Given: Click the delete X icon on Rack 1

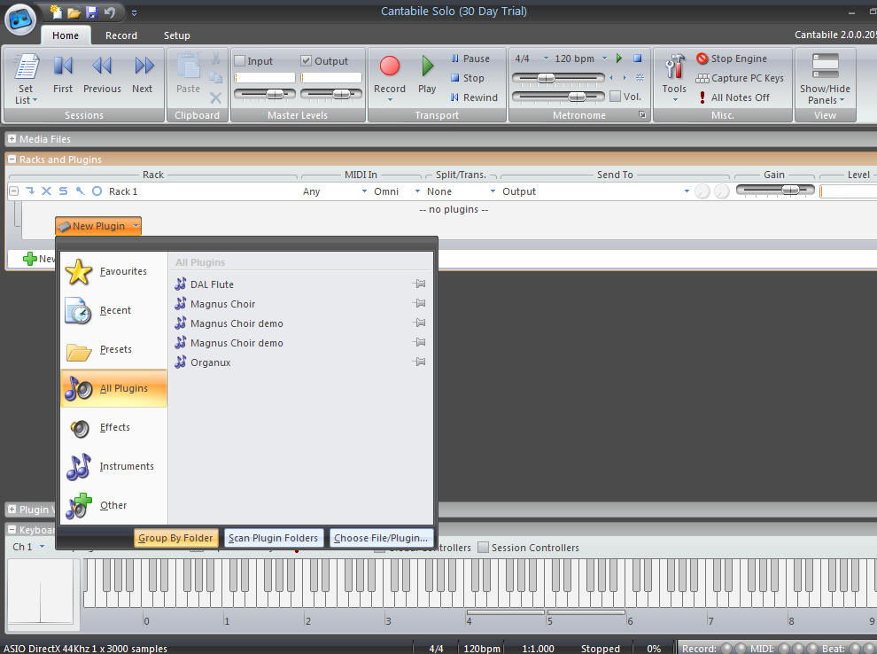Looking at the screenshot, I should (x=46, y=191).
